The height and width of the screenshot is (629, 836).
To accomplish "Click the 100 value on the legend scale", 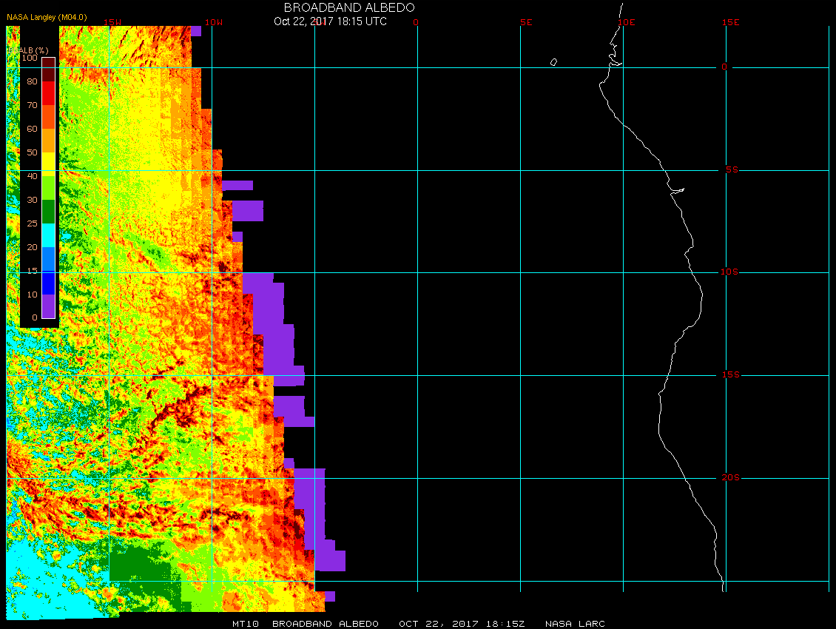I will click(30, 58).
